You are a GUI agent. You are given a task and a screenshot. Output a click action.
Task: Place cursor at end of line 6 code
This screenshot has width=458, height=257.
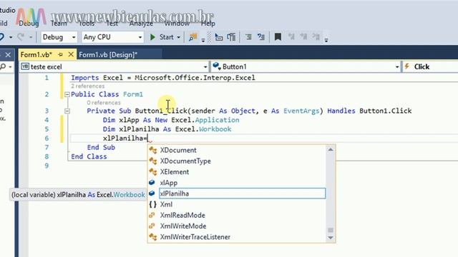coord(148,138)
